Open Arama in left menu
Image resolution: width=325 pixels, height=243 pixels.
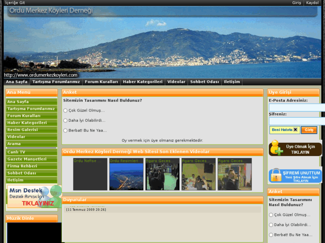pos(32,144)
